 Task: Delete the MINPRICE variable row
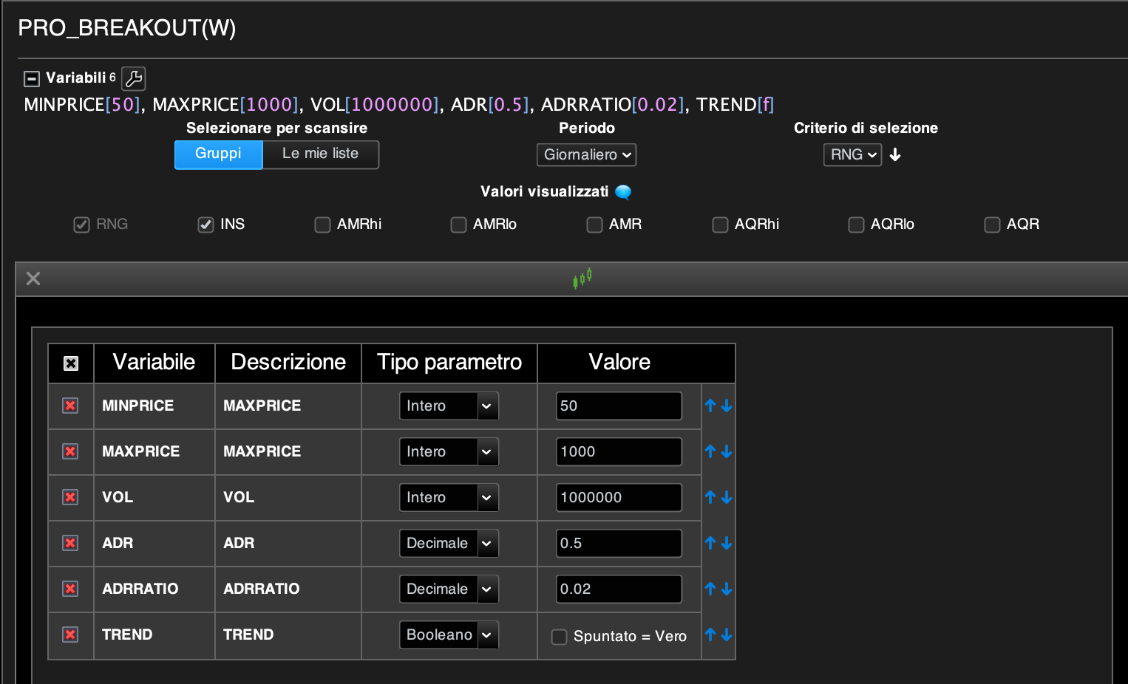[70, 406]
